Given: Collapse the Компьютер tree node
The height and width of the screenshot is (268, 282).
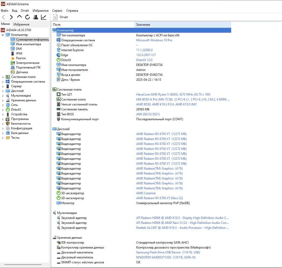Looking at the screenshot, I should [x=3, y=35].
